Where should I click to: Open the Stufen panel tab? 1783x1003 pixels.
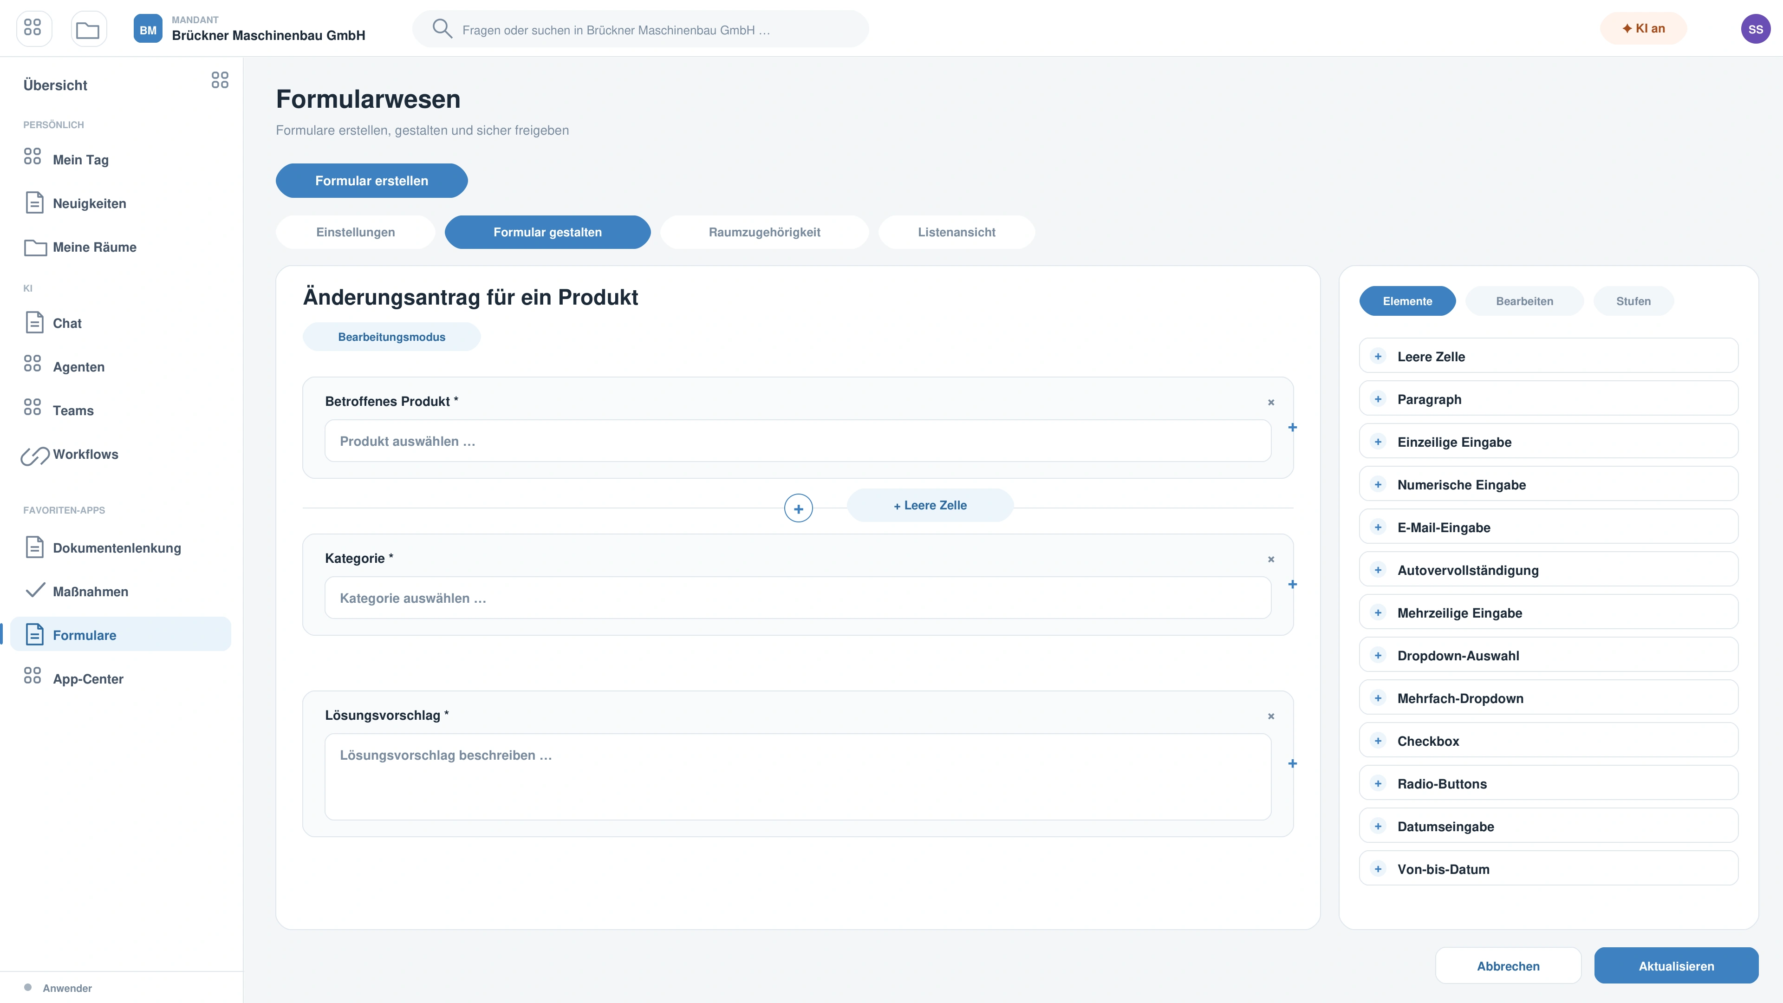coord(1633,301)
